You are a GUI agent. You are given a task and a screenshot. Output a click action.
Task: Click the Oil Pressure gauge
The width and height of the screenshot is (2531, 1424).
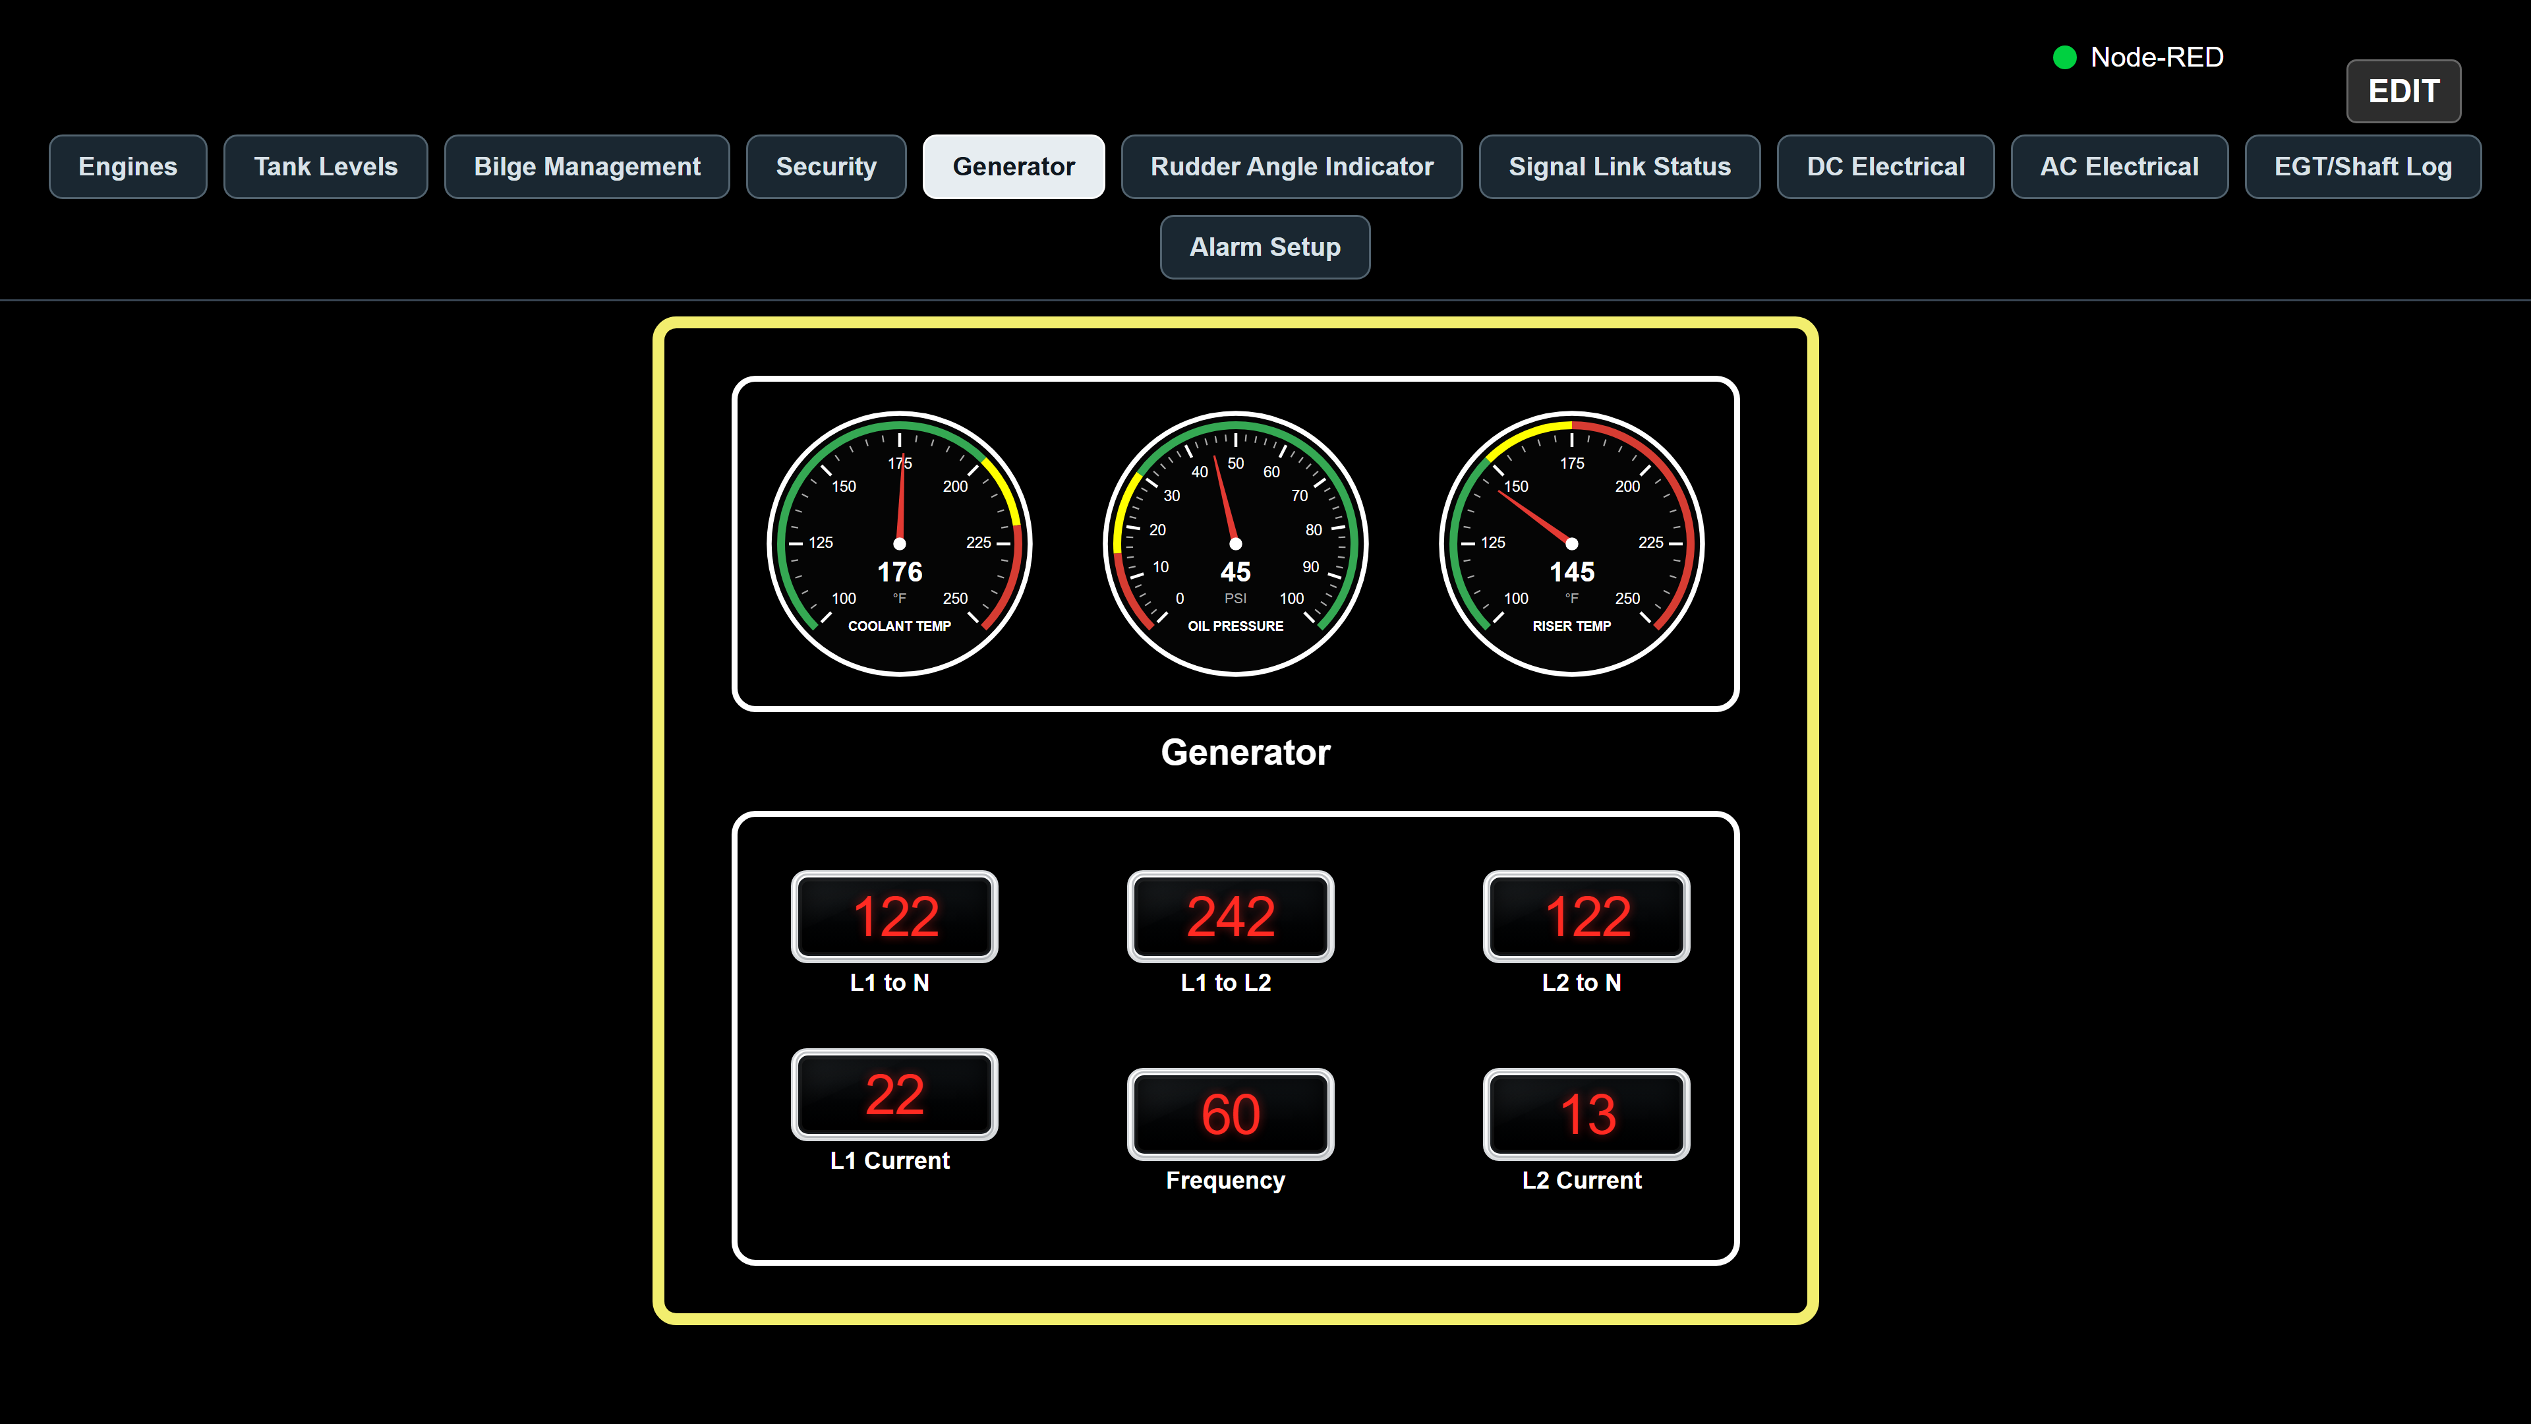(1235, 543)
